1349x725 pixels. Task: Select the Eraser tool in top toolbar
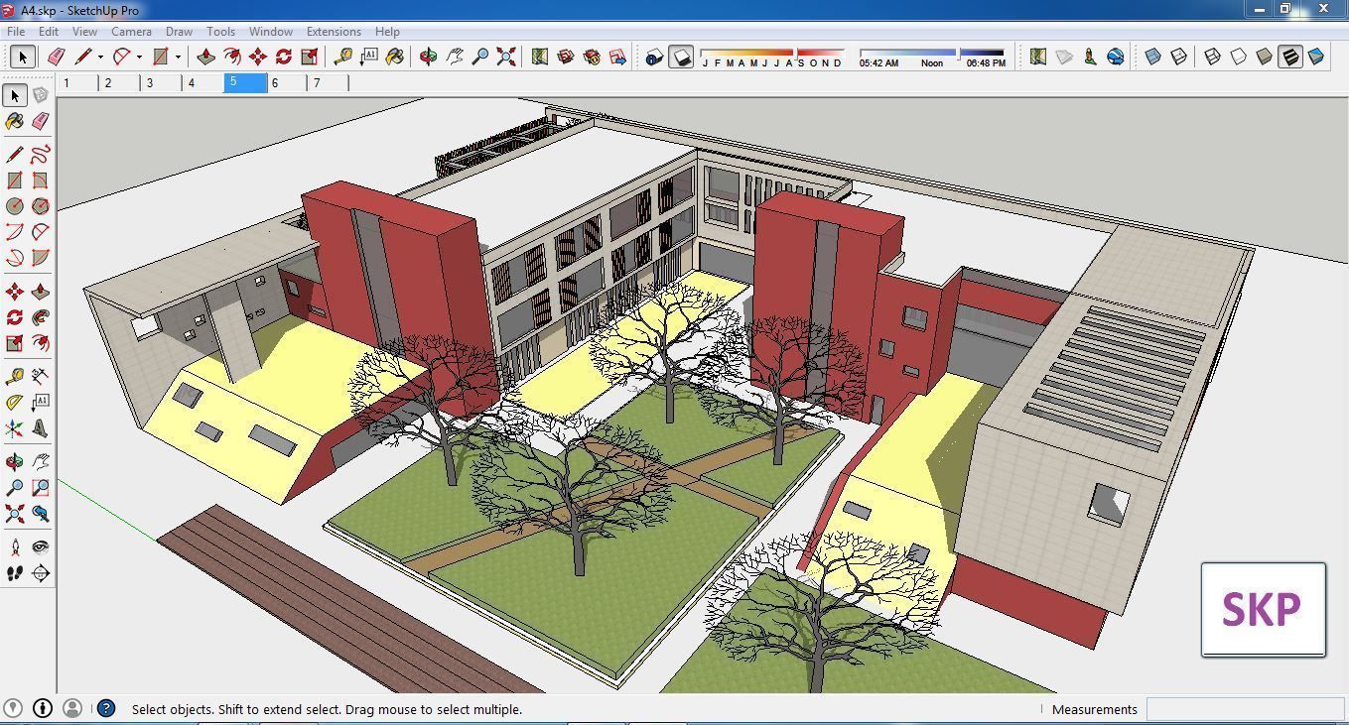coord(56,57)
